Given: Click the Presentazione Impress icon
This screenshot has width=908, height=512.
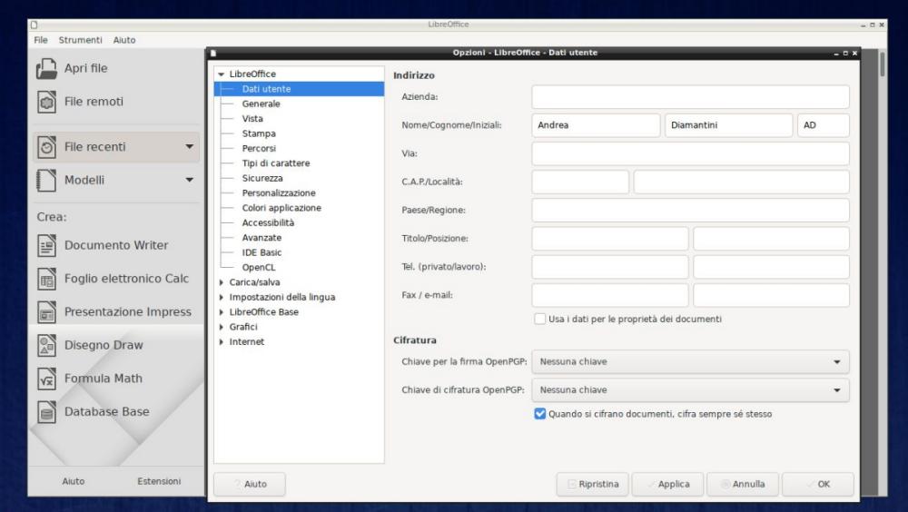Looking at the screenshot, I should click(x=46, y=312).
